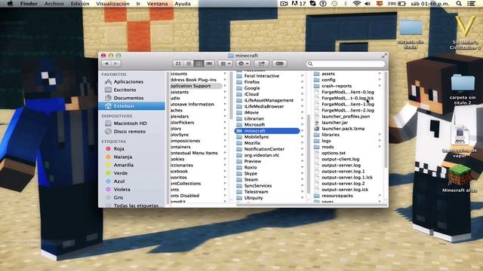Open the Visualización menu
Screen dimensions: 483x271
coord(112,4)
